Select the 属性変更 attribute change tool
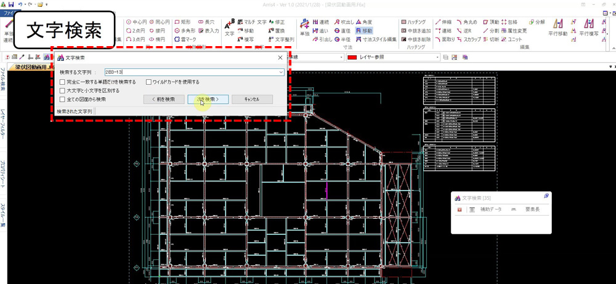The height and width of the screenshot is (284, 616). [513, 31]
